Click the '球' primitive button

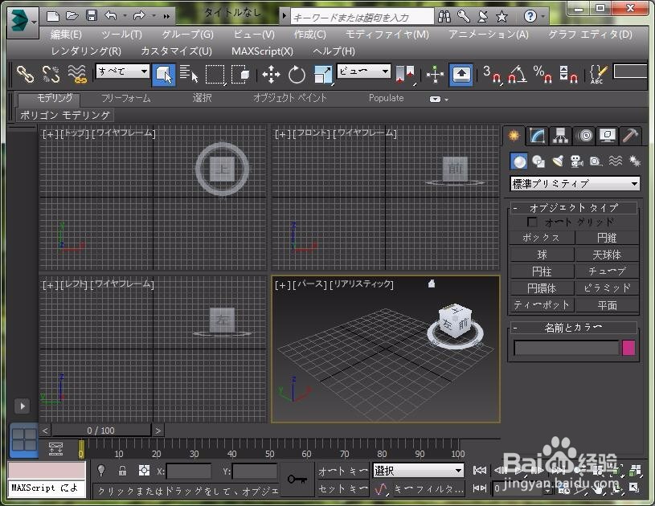(542, 255)
